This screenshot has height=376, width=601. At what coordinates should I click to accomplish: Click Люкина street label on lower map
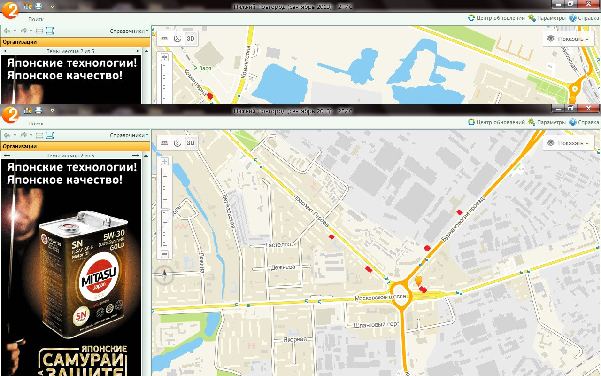click(201, 262)
